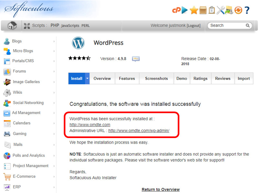
Task: Select the Calendars category label
Action: 22,123
